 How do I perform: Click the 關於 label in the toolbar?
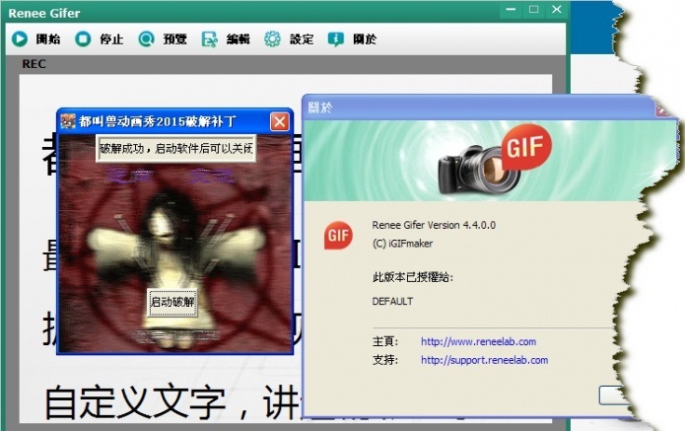tap(365, 39)
